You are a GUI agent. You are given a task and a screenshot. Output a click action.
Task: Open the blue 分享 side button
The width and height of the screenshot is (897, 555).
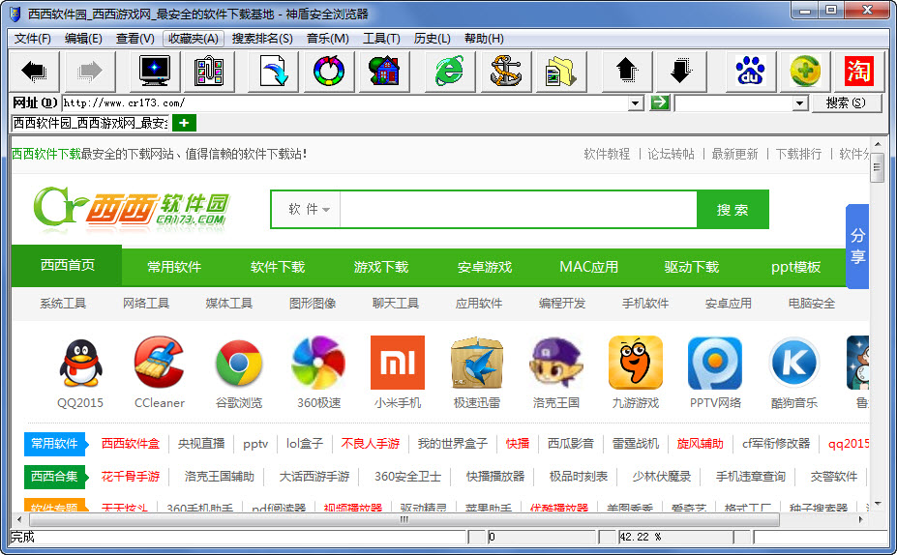[x=857, y=246]
